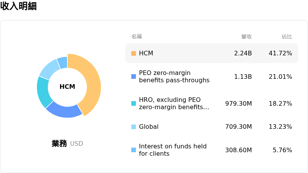Select the teal HRO donut segment
The image size is (308, 173).
pos(45,91)
